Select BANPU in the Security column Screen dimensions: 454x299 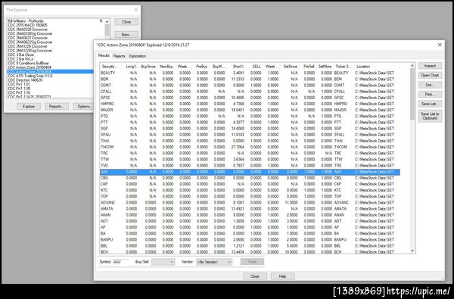tap(107, 240)
